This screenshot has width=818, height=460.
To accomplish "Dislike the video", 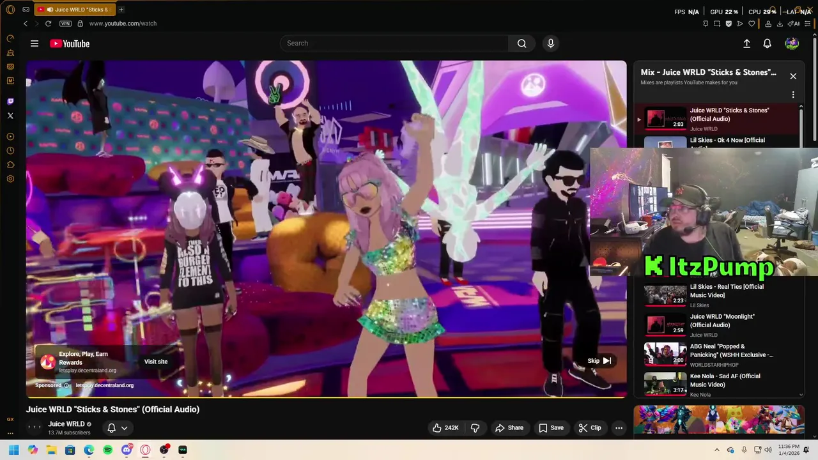I will click(475, 428).
